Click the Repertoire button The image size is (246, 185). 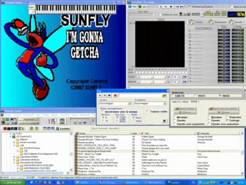29,119
